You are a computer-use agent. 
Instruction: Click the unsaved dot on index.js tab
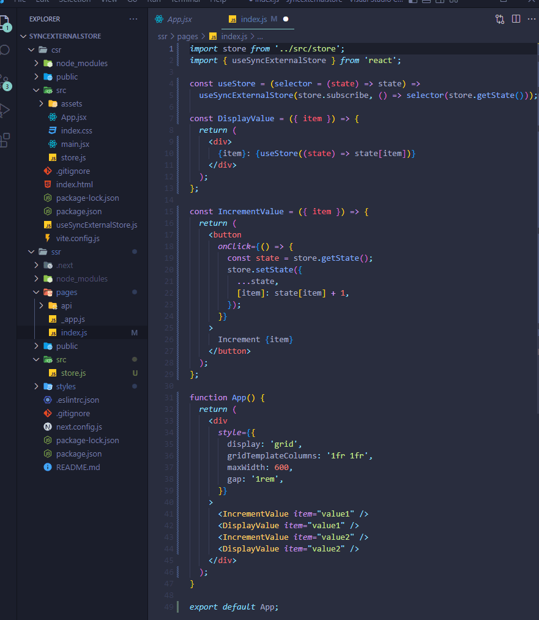(x=286, y=19)
